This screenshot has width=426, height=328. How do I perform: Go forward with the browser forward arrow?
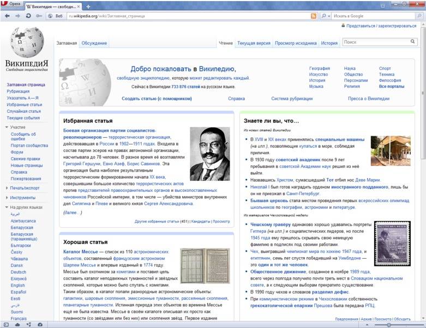pyautogui.click(x=17, y=16)
